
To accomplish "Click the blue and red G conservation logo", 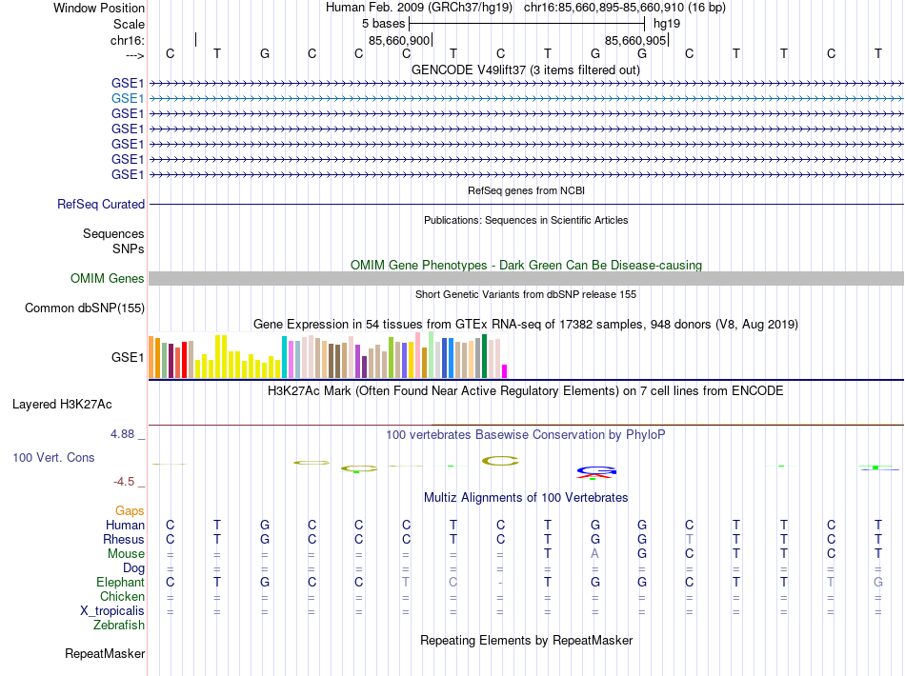I will 595,472.
